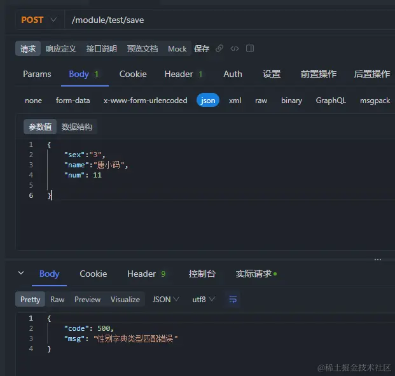Image resolution: width=395 pixels, height=376 pixels.
Task: Collapse the response panel chevron
Action: [x=21, y=273]
